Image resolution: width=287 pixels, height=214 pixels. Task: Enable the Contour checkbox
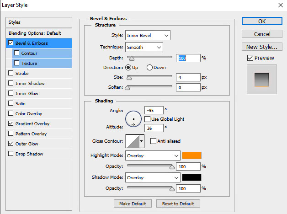tap(16, 53)
